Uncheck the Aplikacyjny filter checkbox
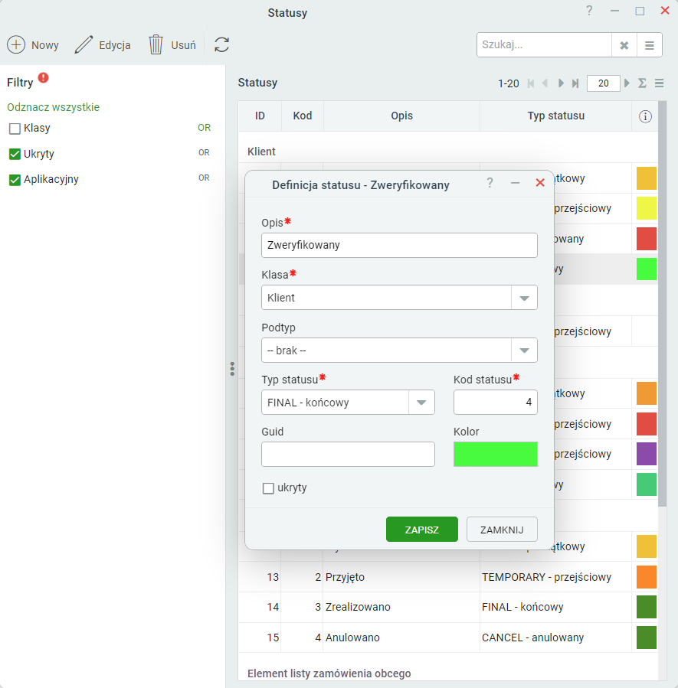Screen dimensions: 678x688 tap(15, 180)
